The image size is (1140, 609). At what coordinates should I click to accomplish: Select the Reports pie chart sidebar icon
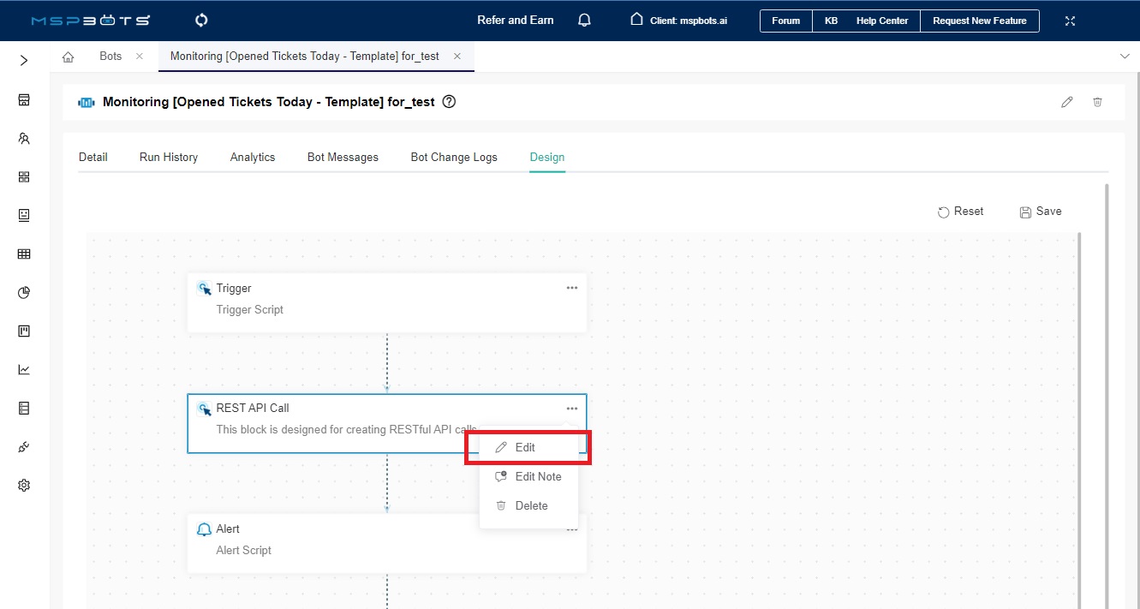(x=23, y=292)
